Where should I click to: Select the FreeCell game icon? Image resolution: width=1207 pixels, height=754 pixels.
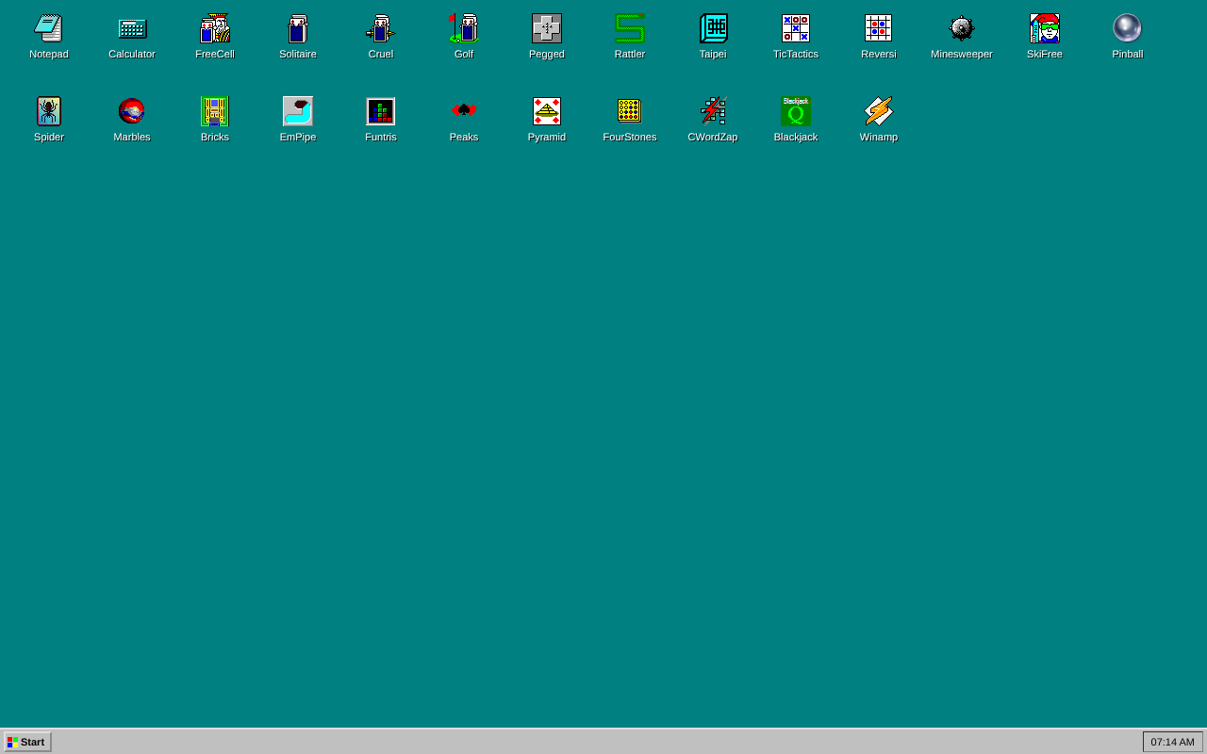pyautogui.click(x=215, y=28)
